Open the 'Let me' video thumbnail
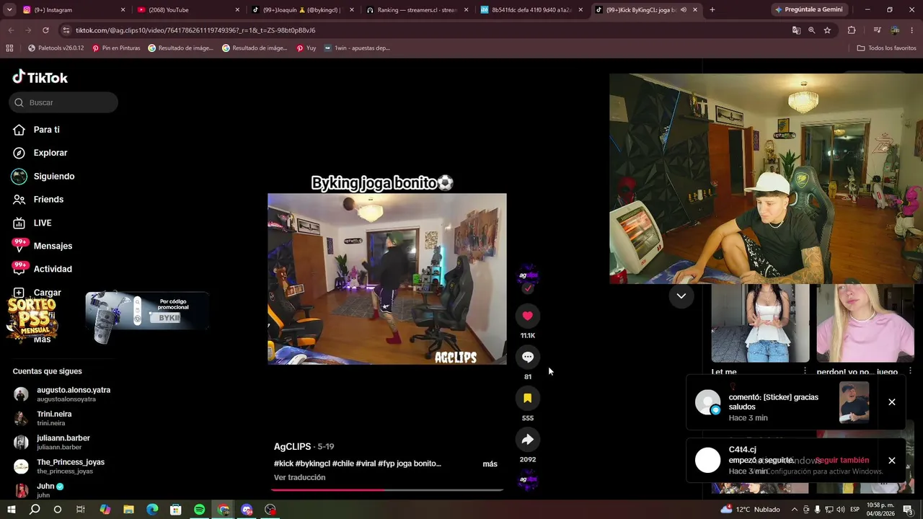This screenshot has width=923, height=519. [760, 323]
